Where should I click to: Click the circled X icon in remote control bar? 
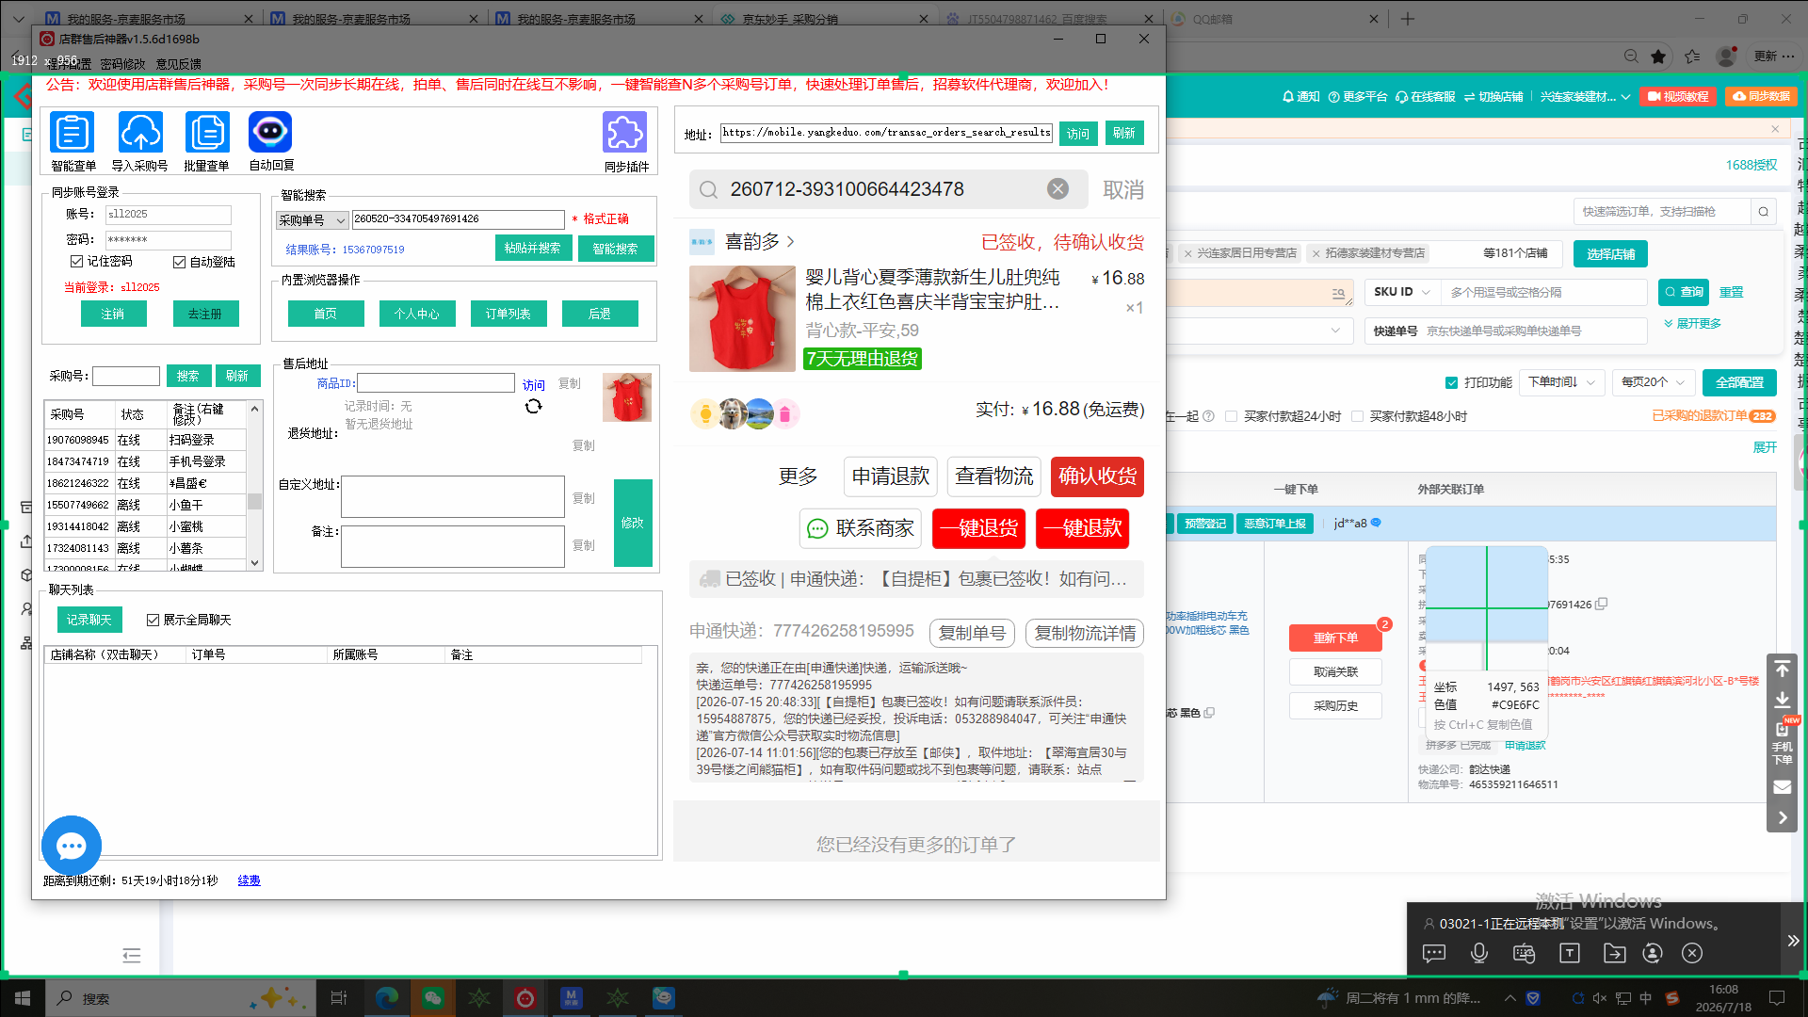tap(1692, 954)
